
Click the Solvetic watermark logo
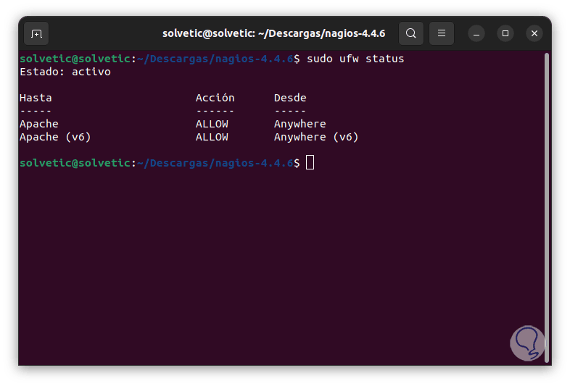(x=527, y=343)
